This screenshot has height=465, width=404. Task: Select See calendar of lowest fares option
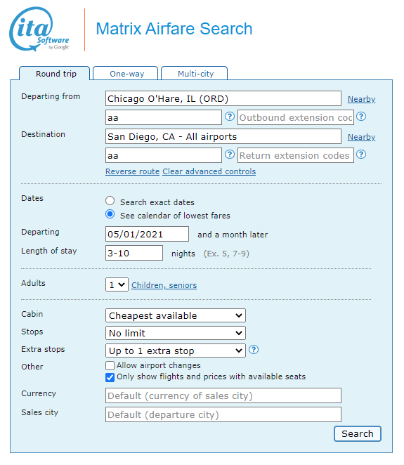point(110,214)
